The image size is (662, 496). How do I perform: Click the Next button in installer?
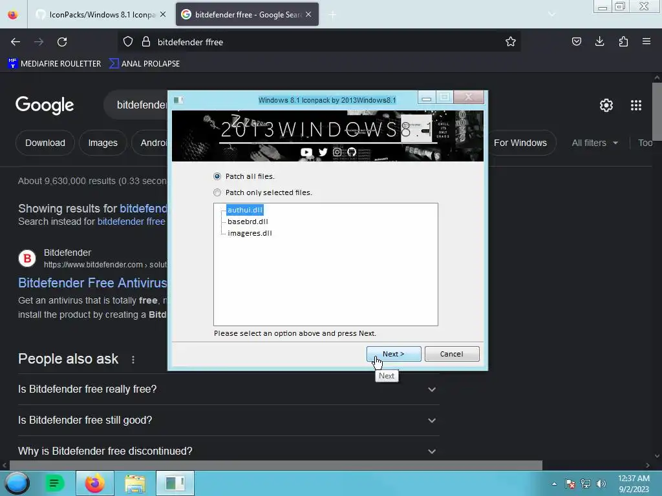tap(394, 354)
